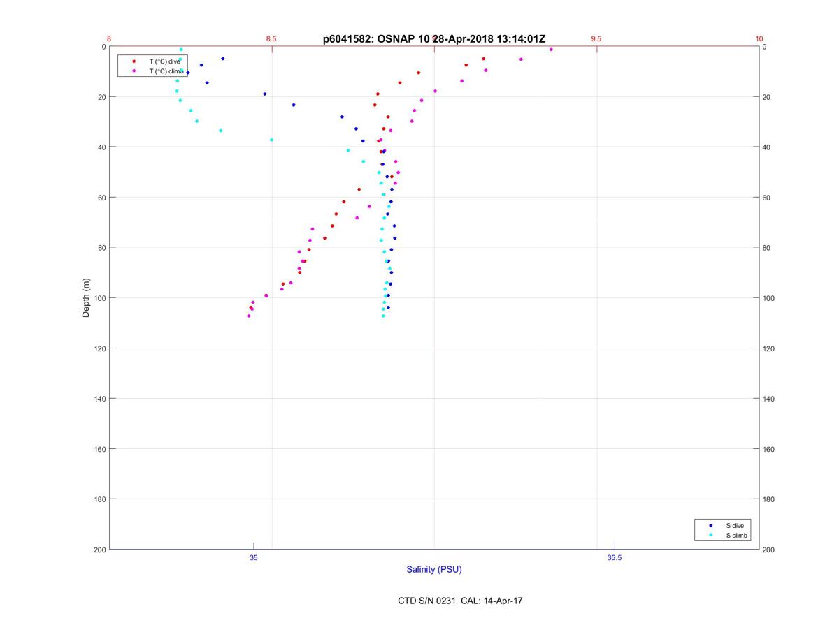Click the cyan marker in the salinity legend
The width and height of the screenshot is (839, 618).
pyautogui.click(x=710, y=536)
